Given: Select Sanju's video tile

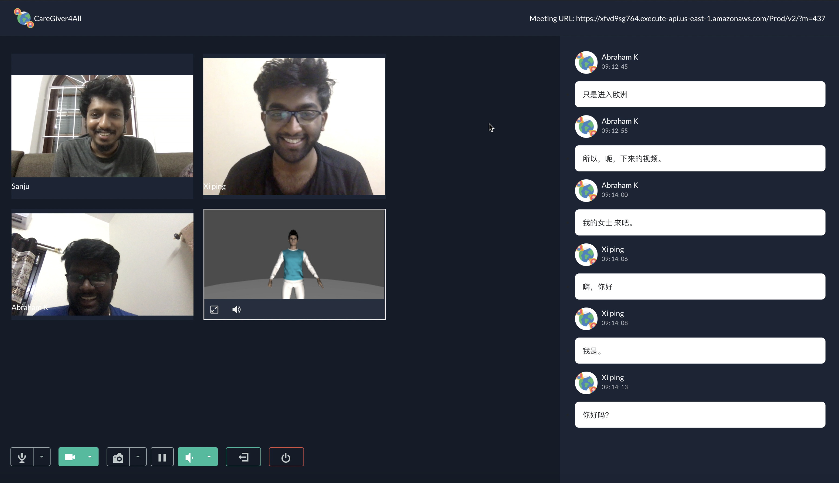Looking at the screenshot, I should 102,126.
